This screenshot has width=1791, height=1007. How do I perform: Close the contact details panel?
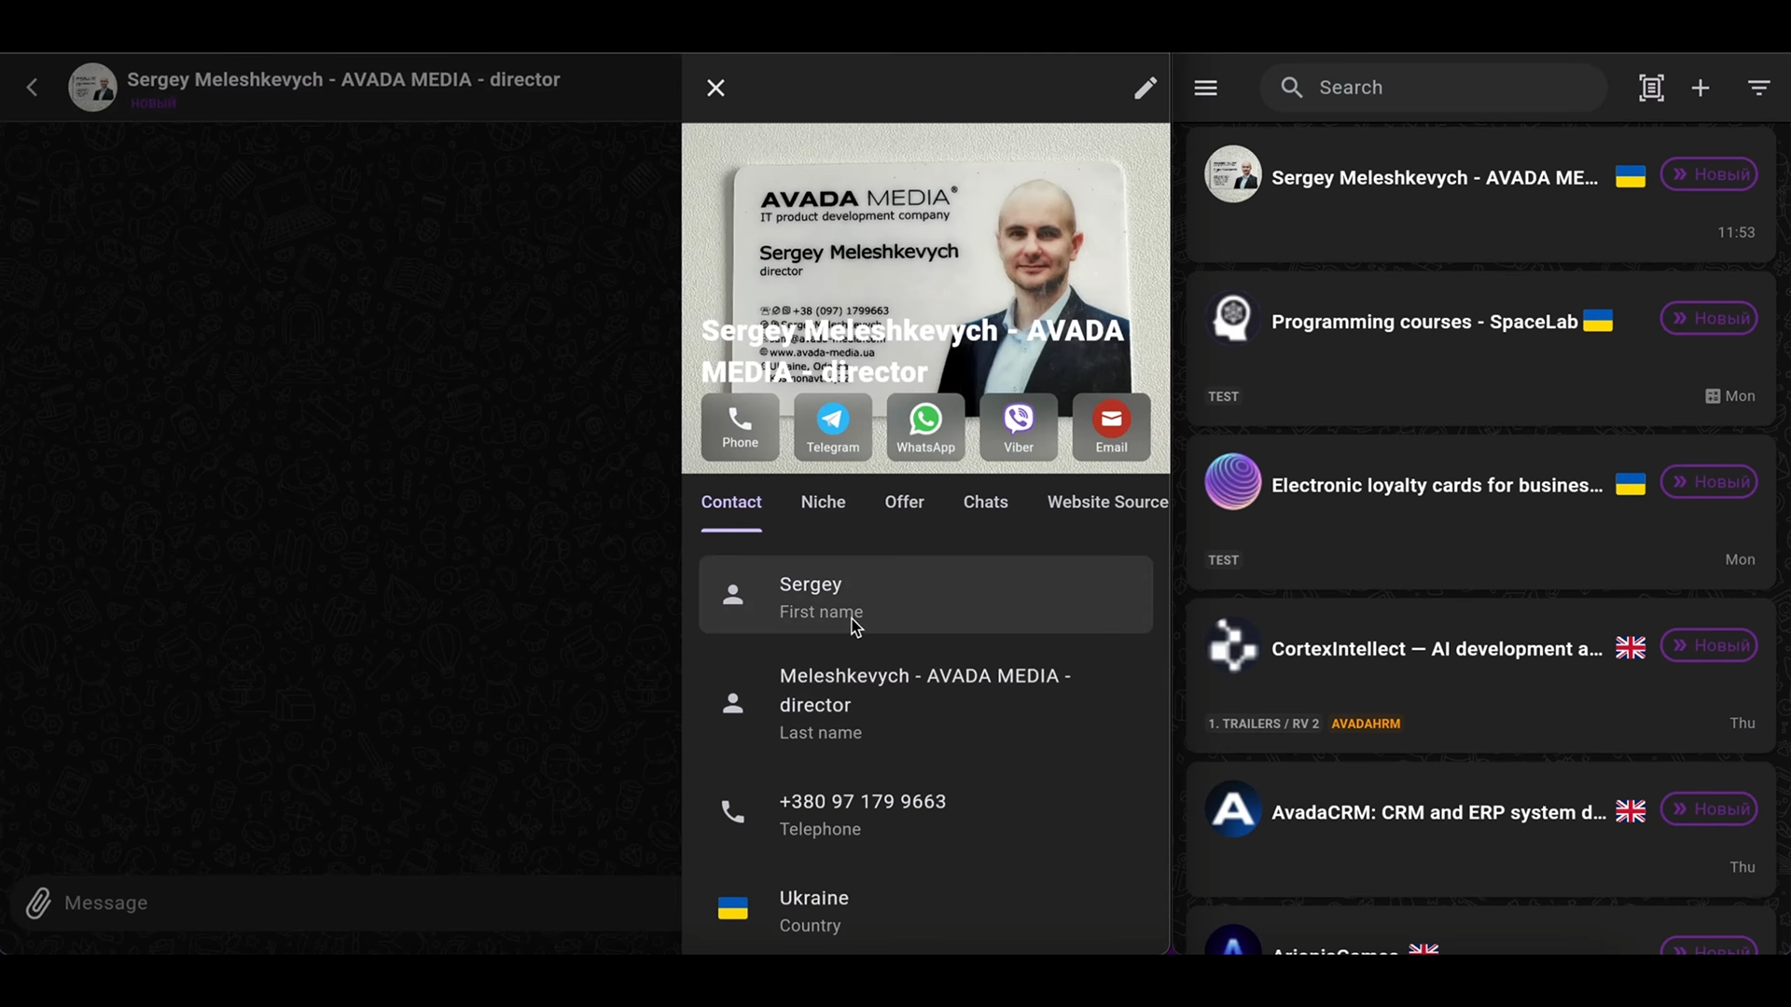(x=715, y=88)
